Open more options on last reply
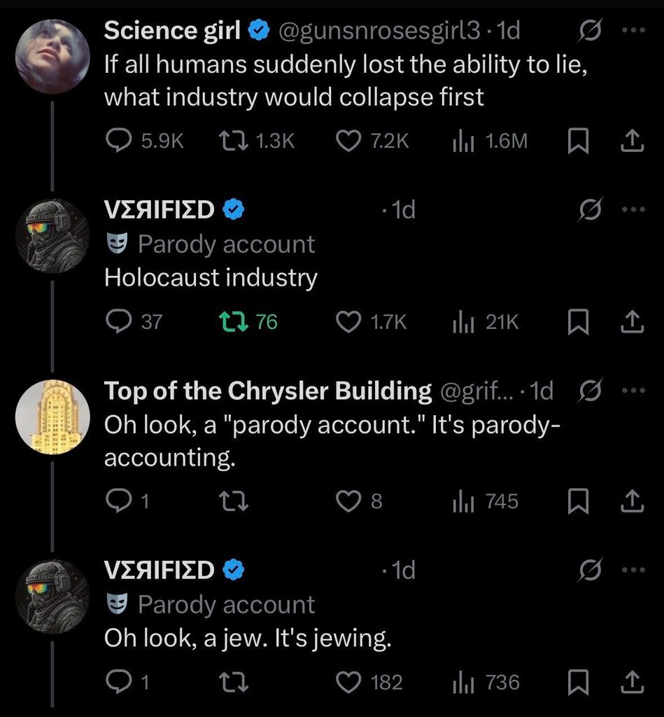Viewport: 664px width, 717px height. pos(632,570)
